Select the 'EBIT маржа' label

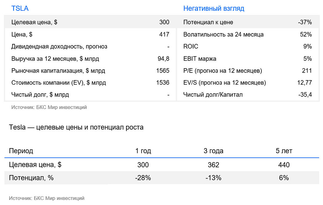[200, 59]
